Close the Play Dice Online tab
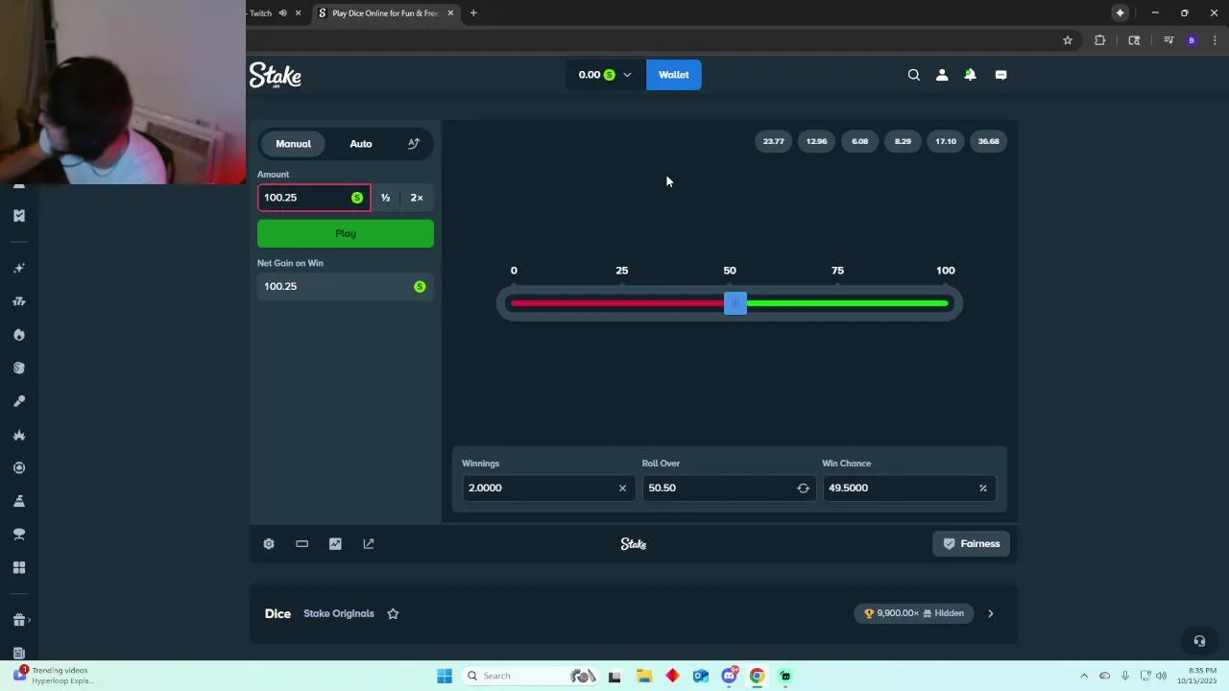1229x691 pixels. [449, 13]
